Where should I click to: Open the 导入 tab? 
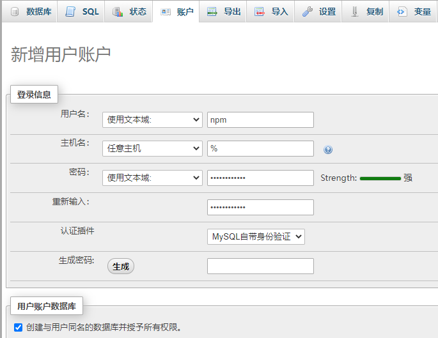[270, 12]
